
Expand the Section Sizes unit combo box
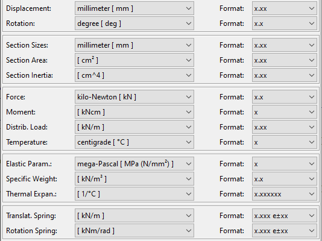(134, 45)
